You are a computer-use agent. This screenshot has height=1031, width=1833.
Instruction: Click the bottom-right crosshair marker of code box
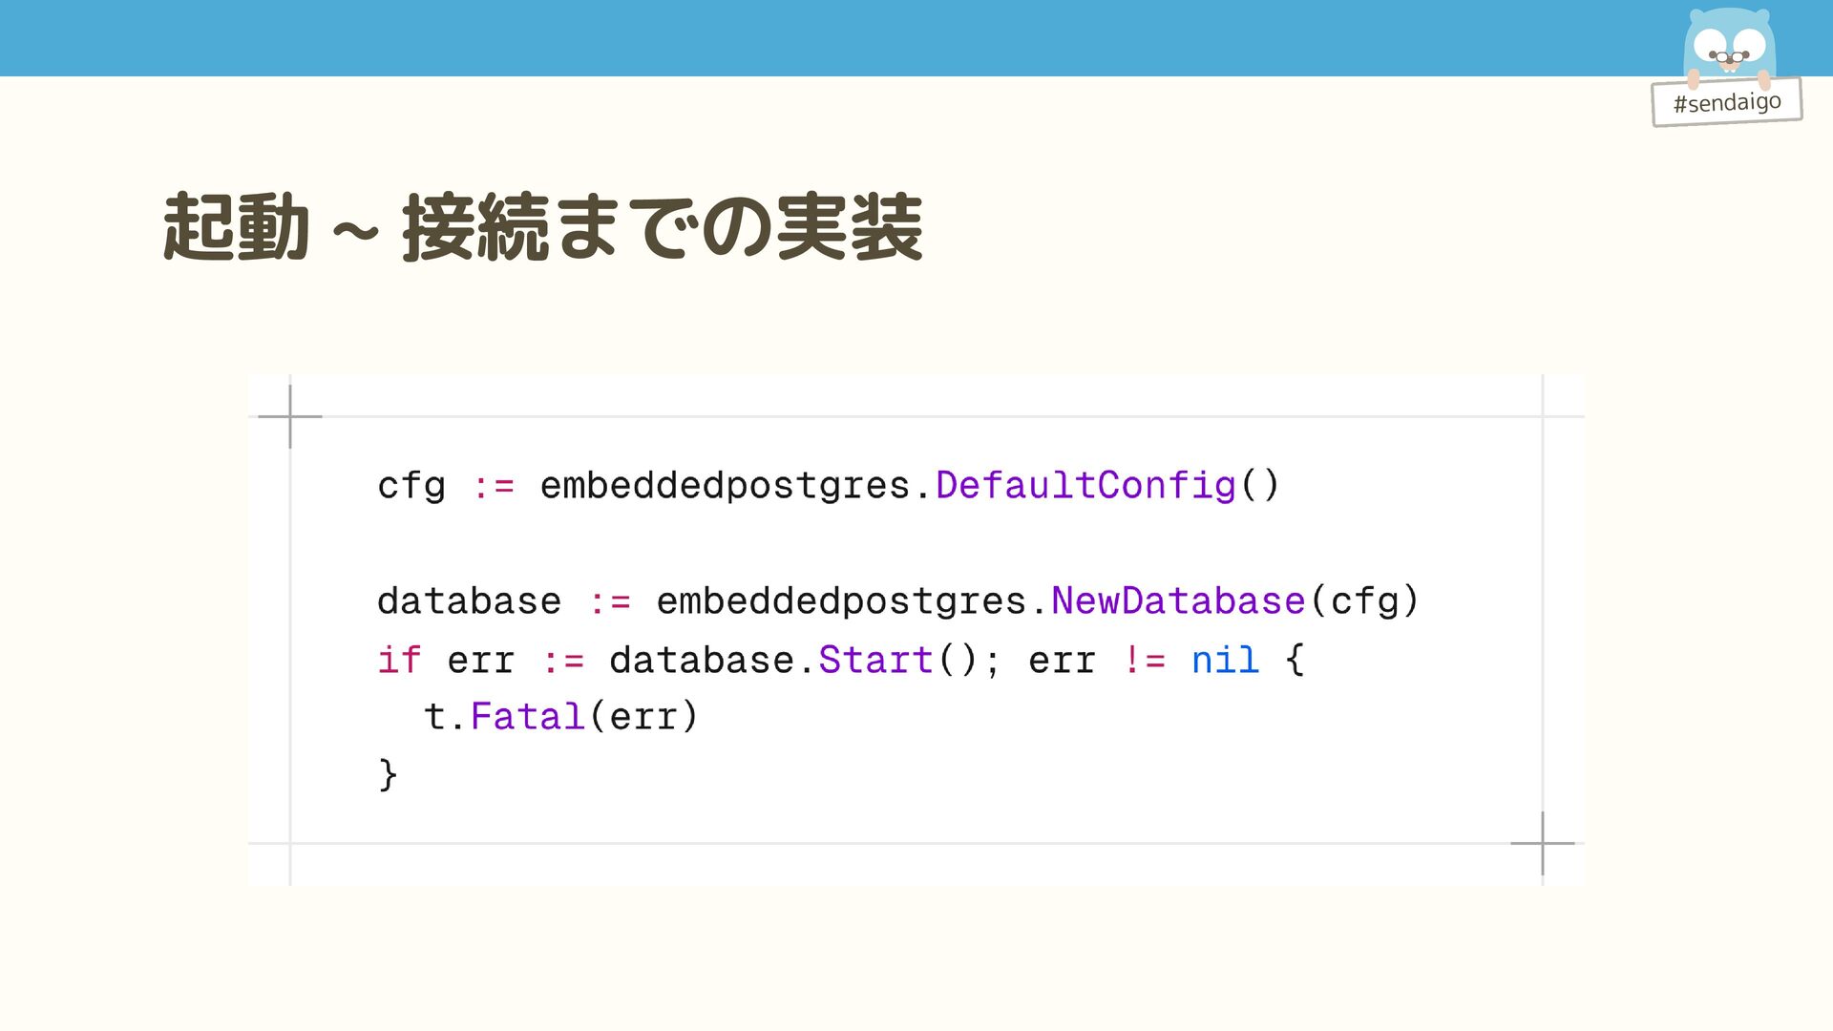(x=1543, y=844)
